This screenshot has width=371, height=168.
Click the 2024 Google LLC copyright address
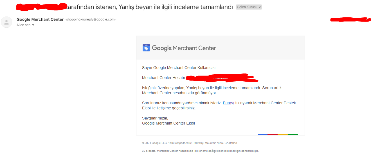[189, 143]
